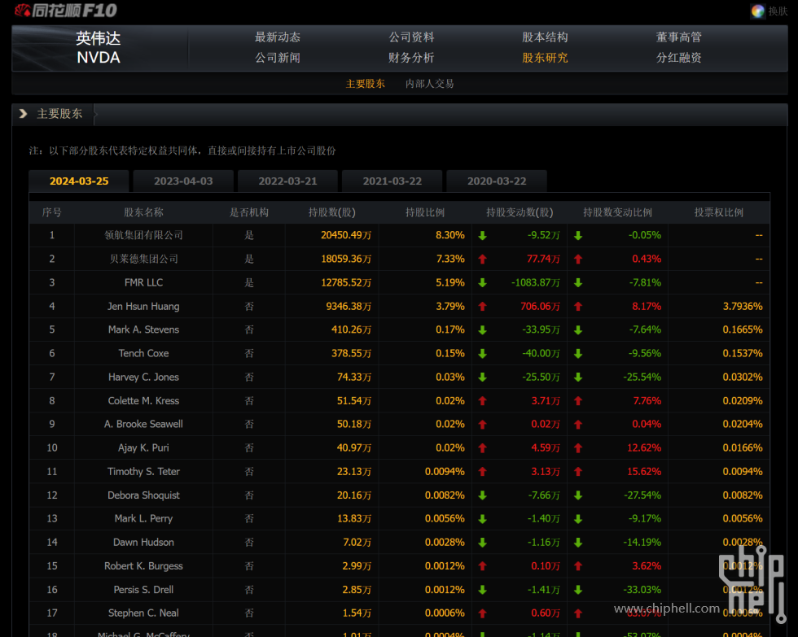The image size is (798, 637).
Task: Click the down arrow beside -25.54% ratio
Action: (x=578, y=377)
